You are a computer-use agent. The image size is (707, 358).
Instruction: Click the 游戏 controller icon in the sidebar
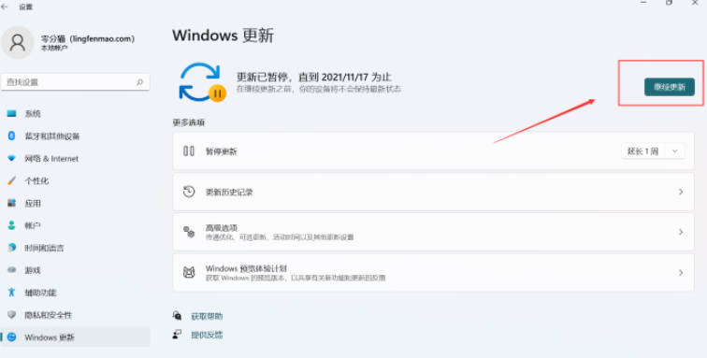[x=12, y=270]
